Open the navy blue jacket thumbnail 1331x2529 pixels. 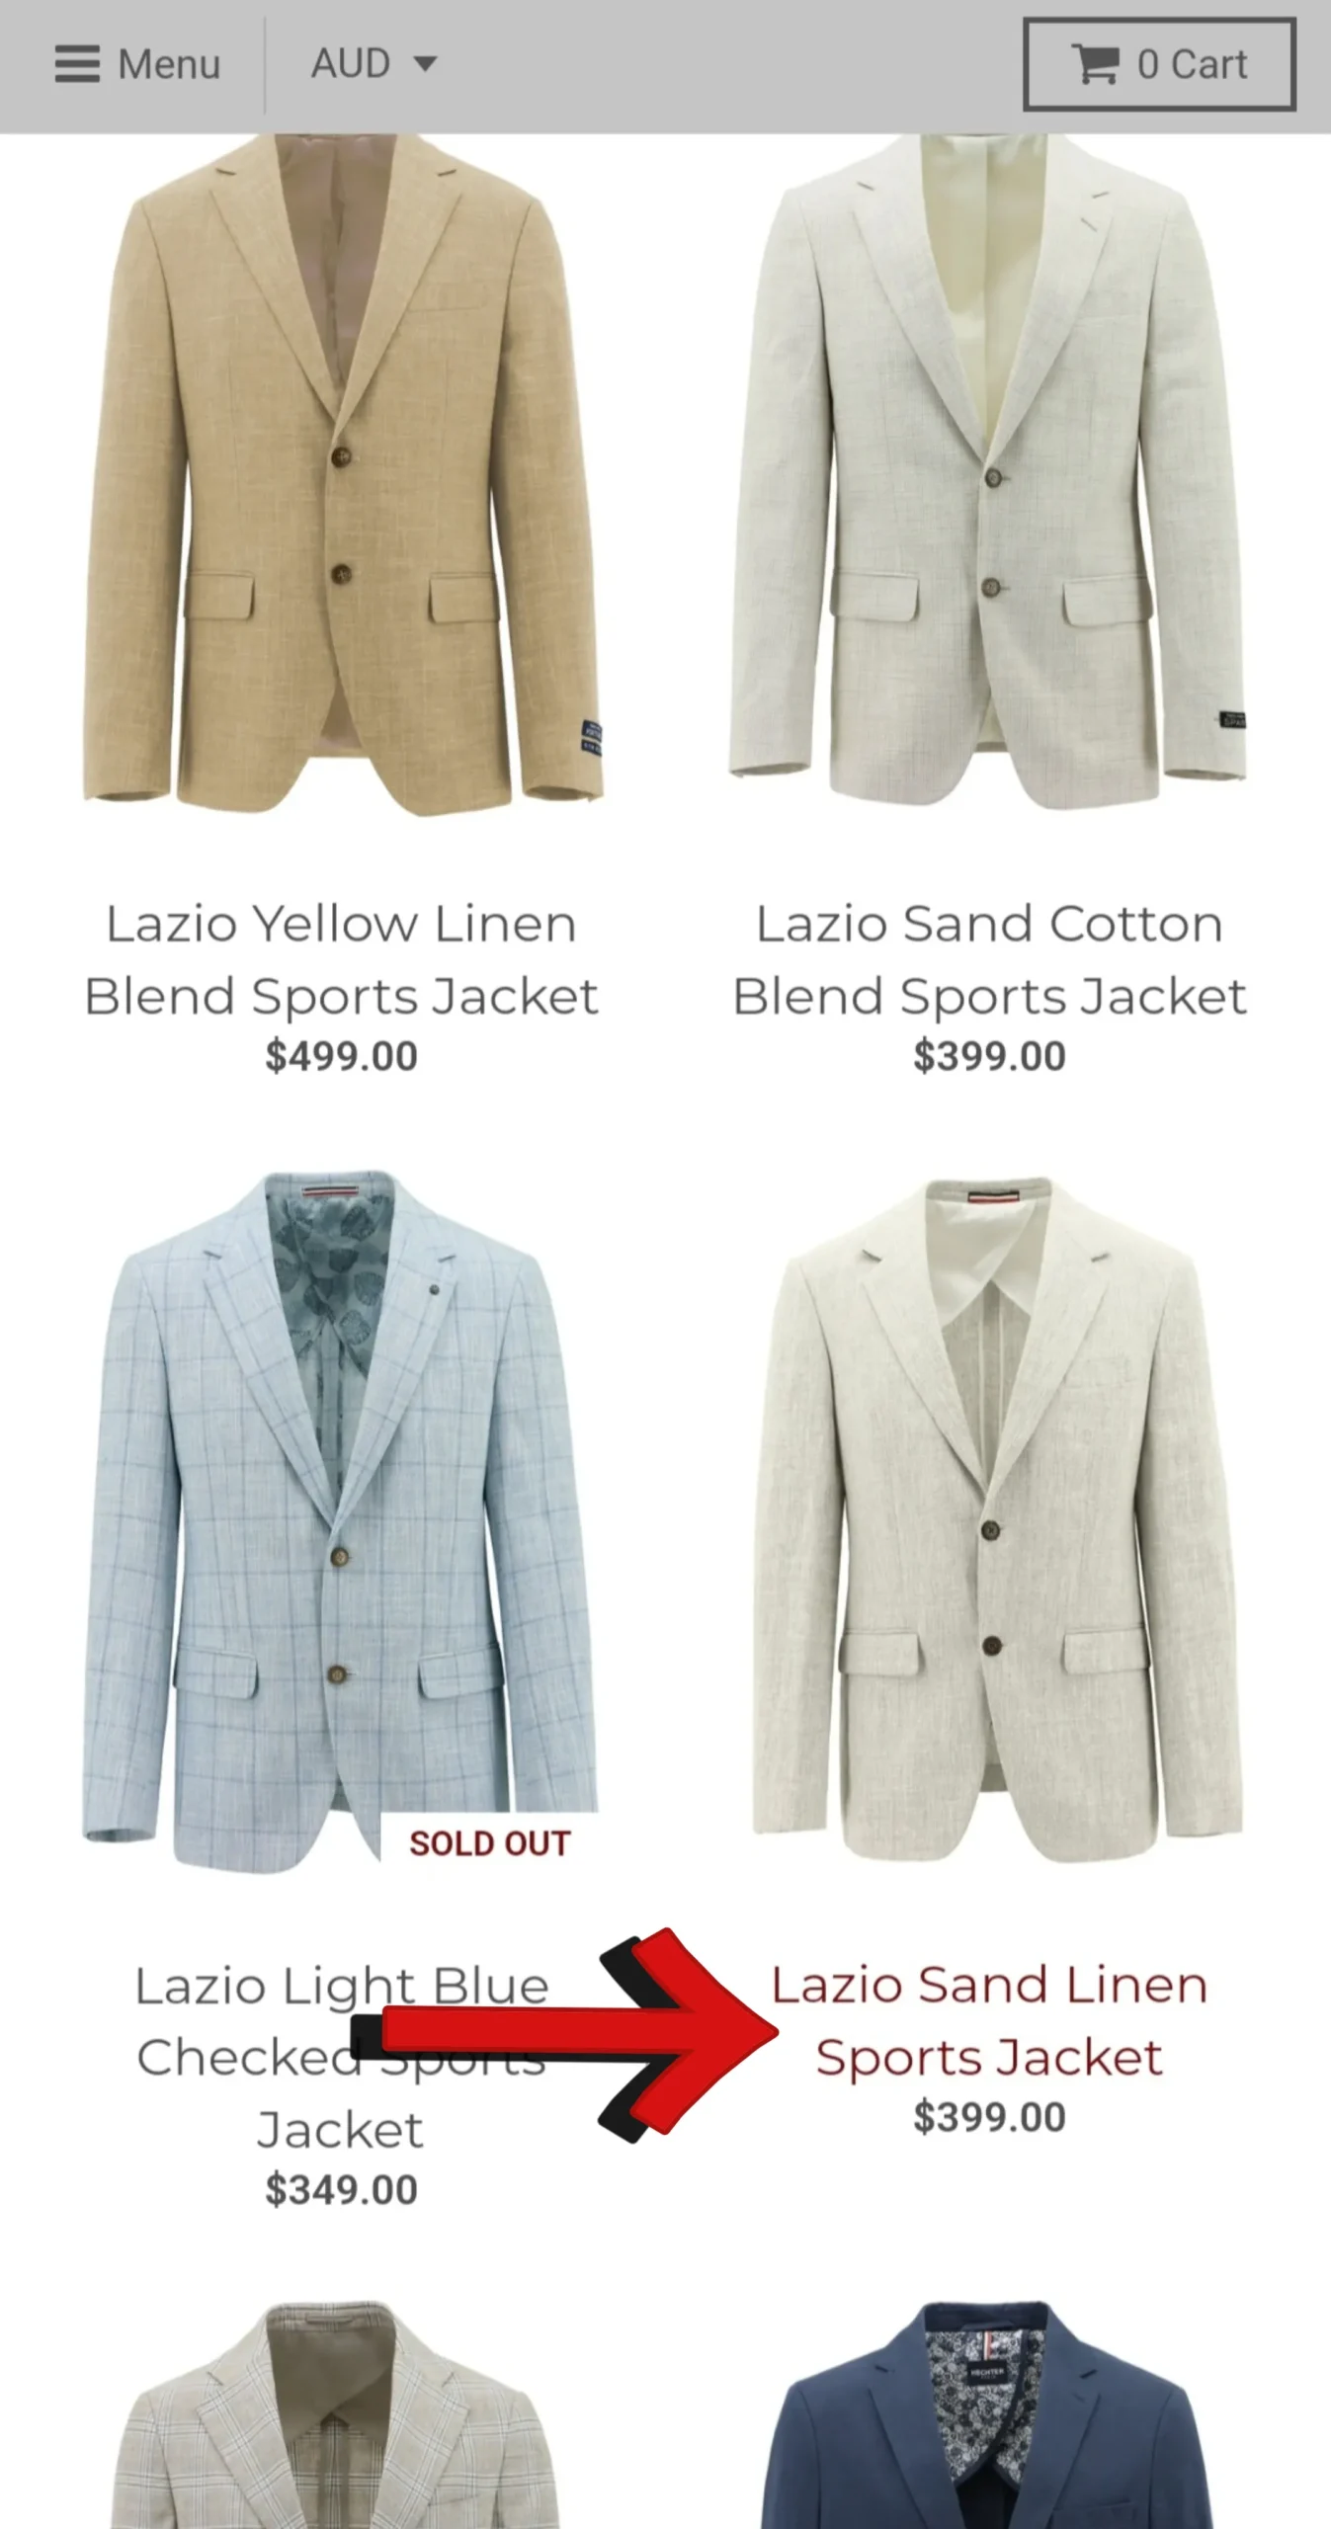988,2414
